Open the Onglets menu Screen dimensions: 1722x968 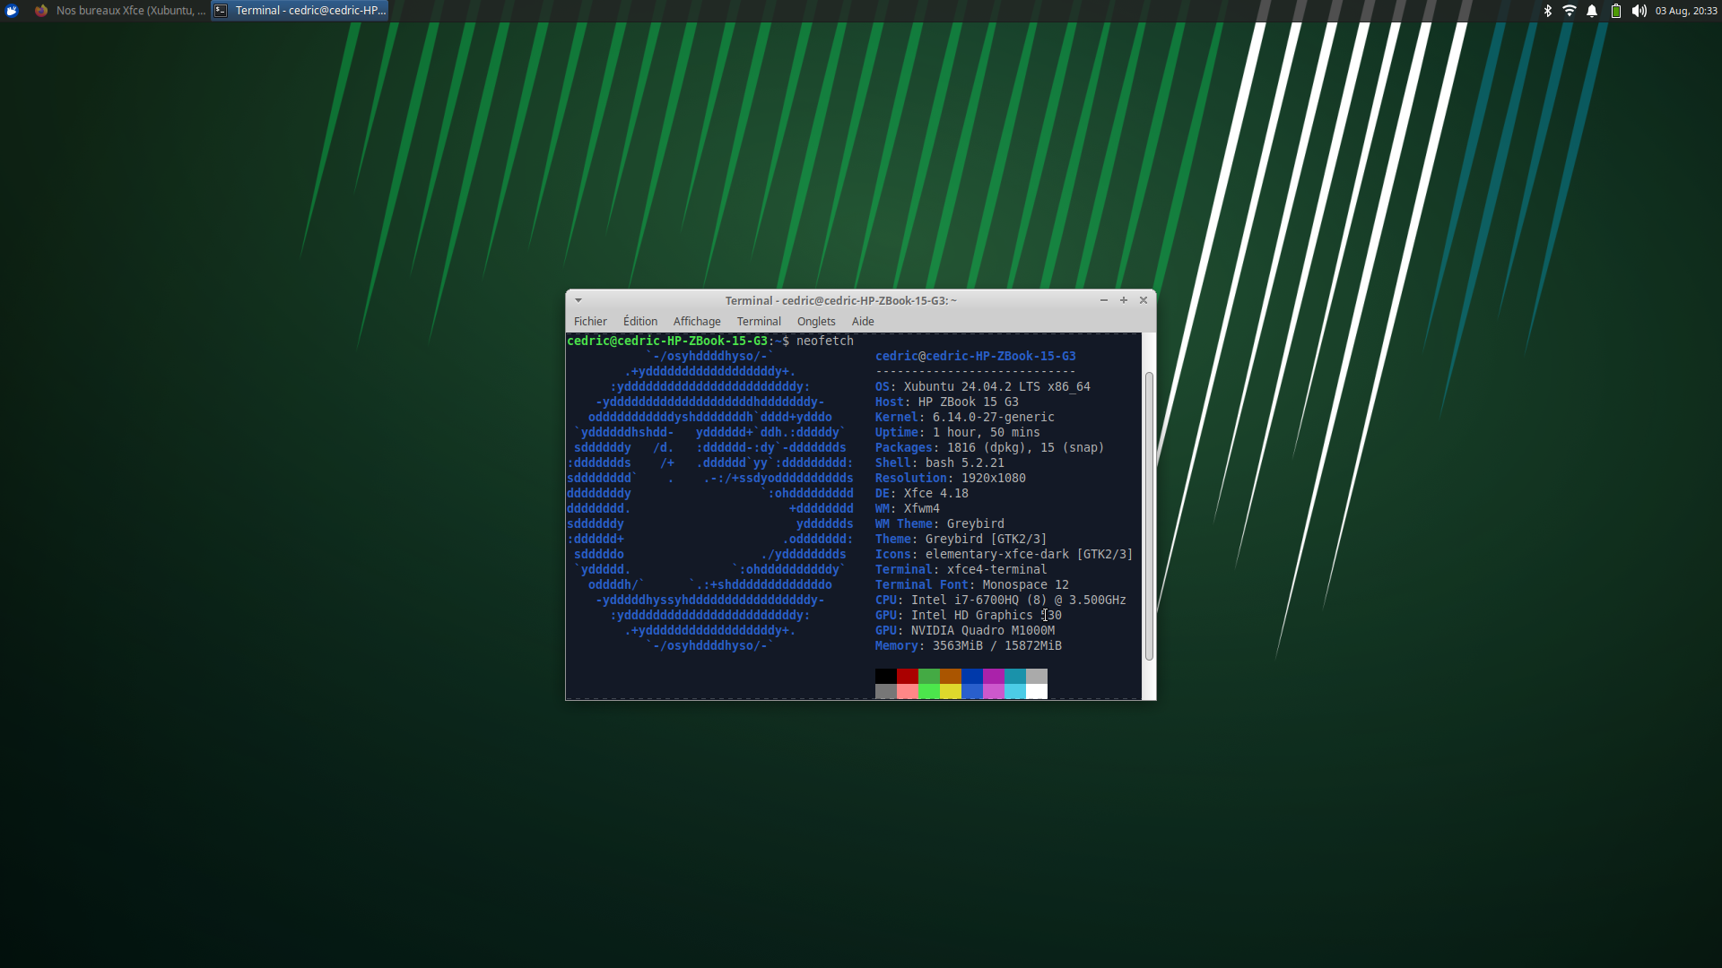[816, 322]
